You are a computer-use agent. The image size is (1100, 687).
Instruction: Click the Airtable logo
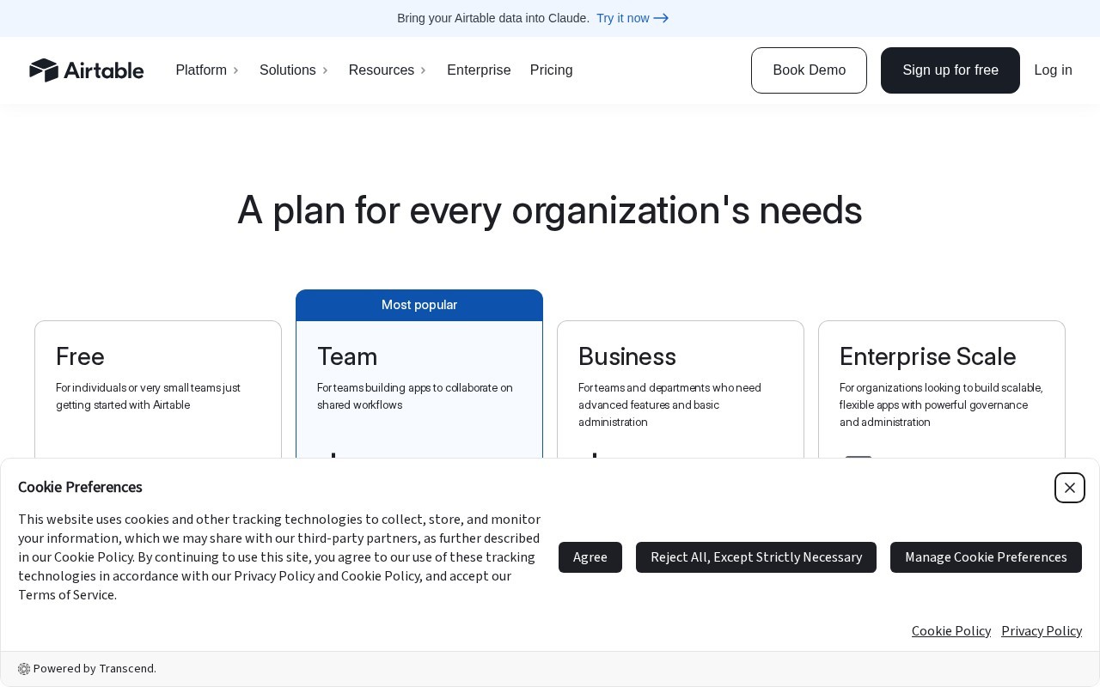86,70
